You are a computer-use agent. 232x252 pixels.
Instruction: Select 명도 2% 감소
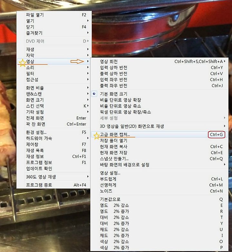click(159, 205)
